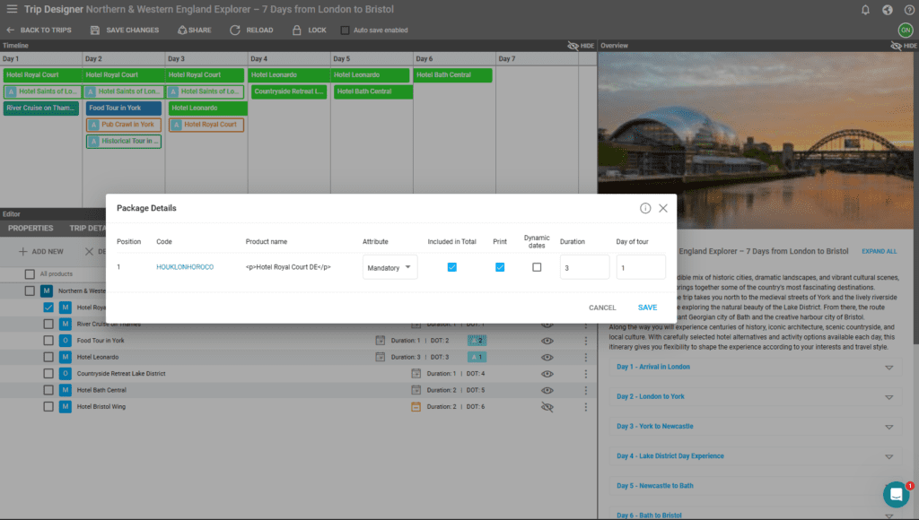Screen dimensions: 919x520
Task: Open the Mandatory attribute dropdown
Action: (x=389, y=267)
